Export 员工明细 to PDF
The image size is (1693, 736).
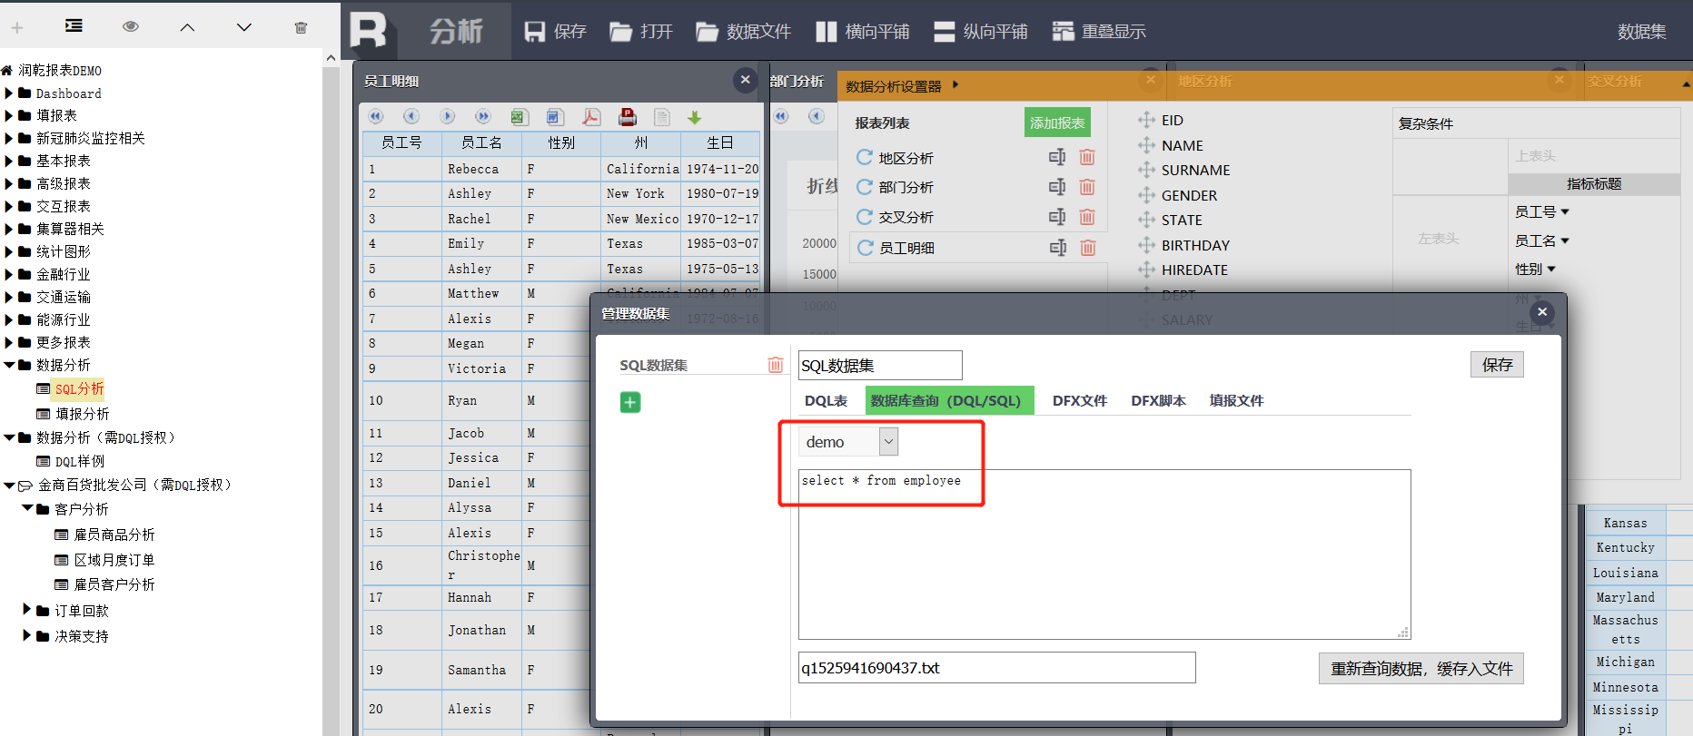pos(591,116)
